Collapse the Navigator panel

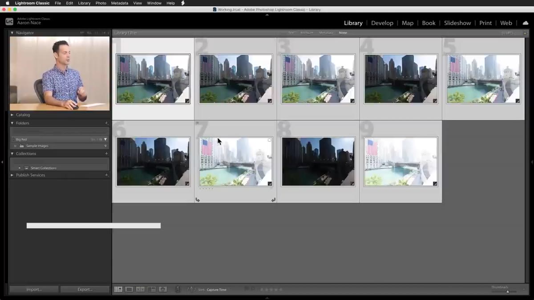point(12,33)
